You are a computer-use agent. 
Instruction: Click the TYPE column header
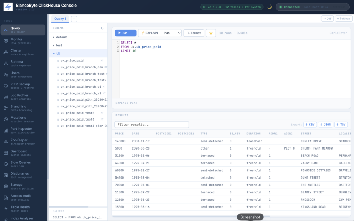(x=204, y=134)
